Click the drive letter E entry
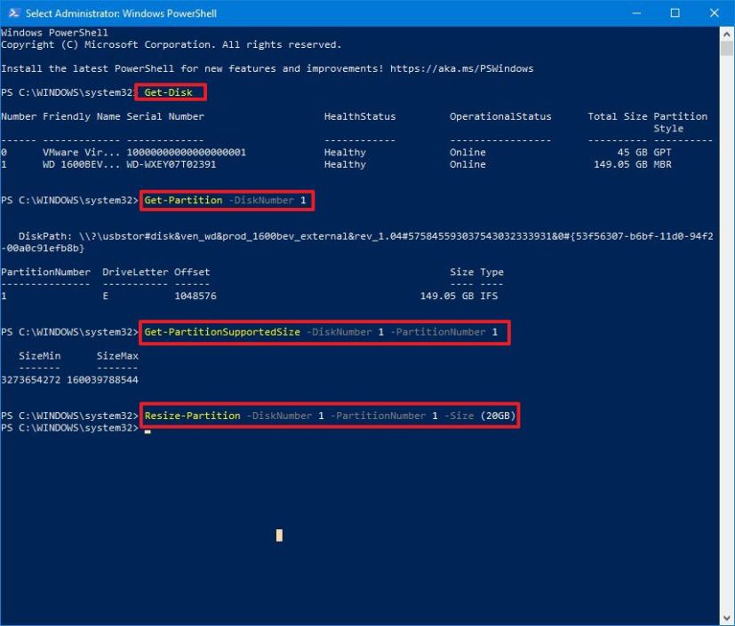 pos(105,295)
